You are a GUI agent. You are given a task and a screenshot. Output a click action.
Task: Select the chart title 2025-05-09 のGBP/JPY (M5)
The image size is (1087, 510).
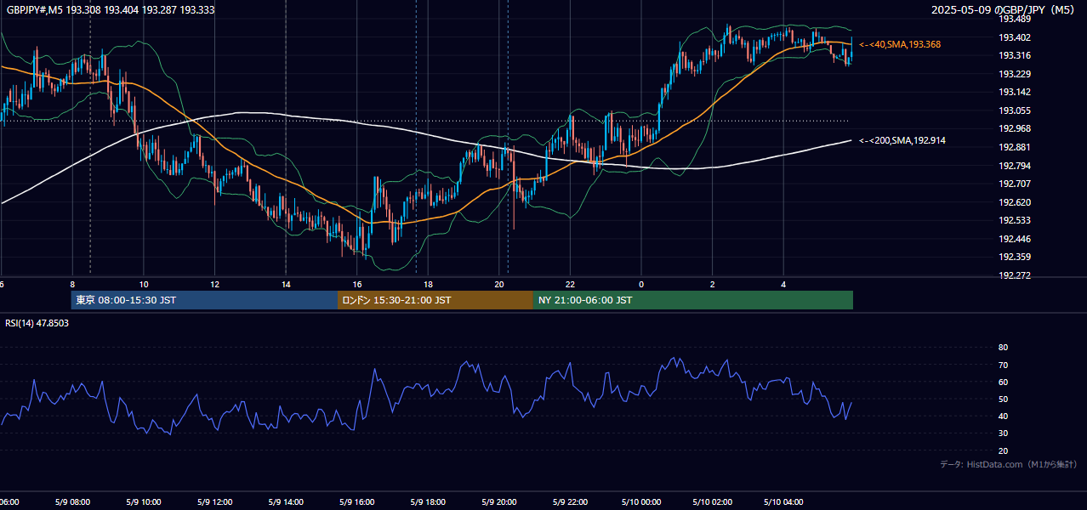[x=1002, y=10]
